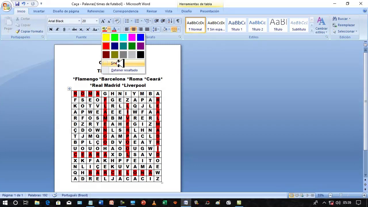Viewport: 368px width, 207px height.
Task: Open the Revisar tab
Action: pos(152,11)
